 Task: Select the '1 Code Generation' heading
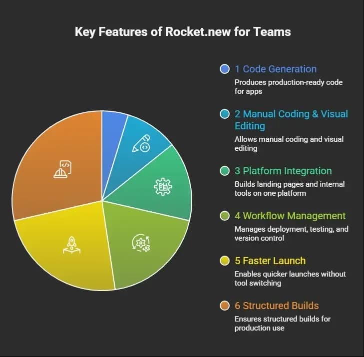[276, 69]
